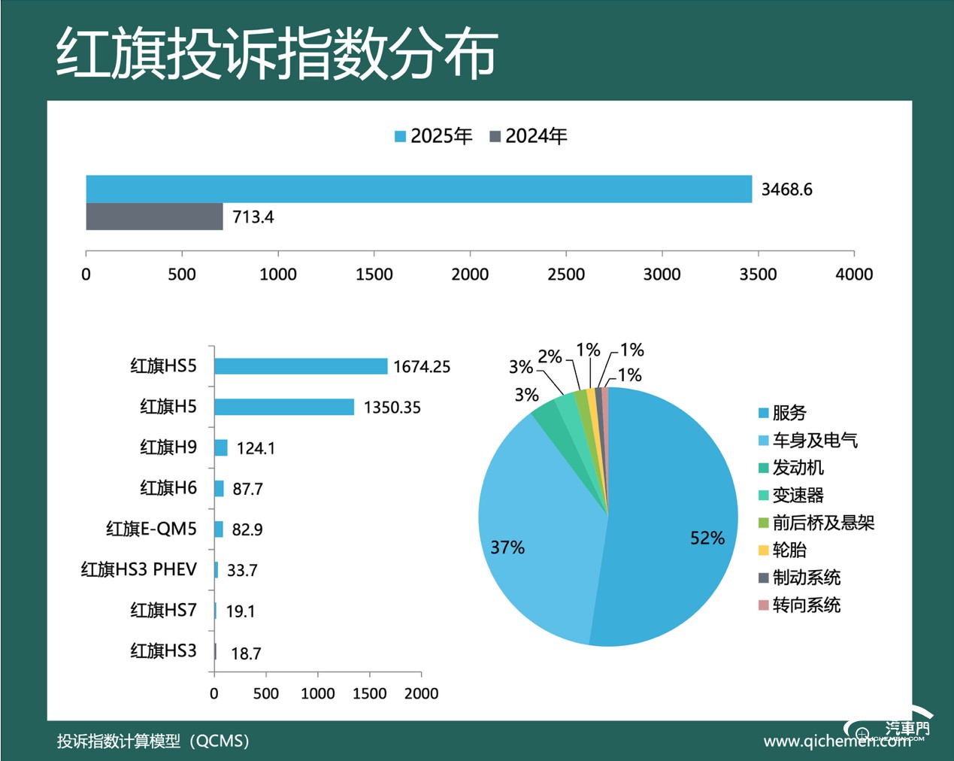
Task: Select the 发动机 legend swatch
Action: (763, 468)
